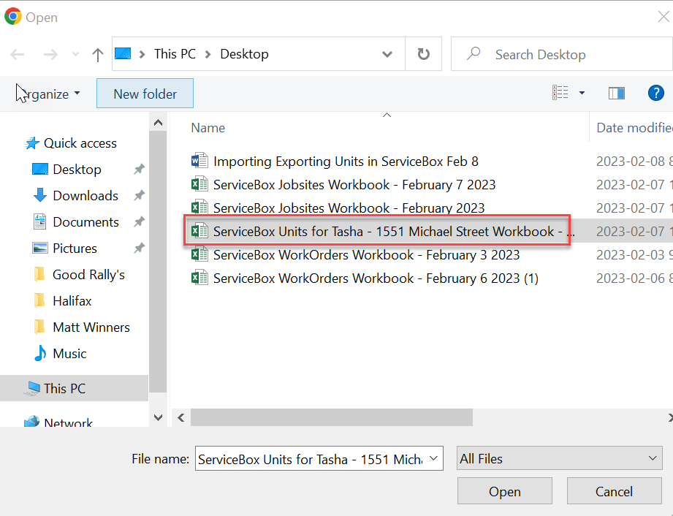Select ServiceBox WorkOrders Workbook - February 3 2023
673x516 pixels.
pyautogui.click(x=366, y=255)
